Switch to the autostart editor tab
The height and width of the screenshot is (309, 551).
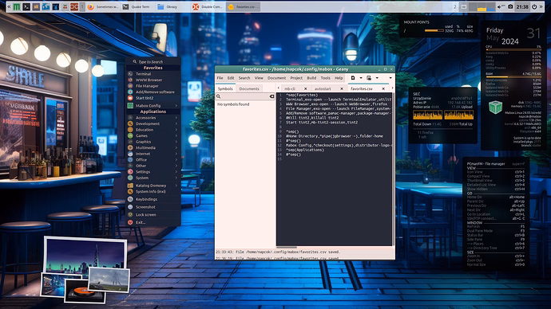coord(323,88)
